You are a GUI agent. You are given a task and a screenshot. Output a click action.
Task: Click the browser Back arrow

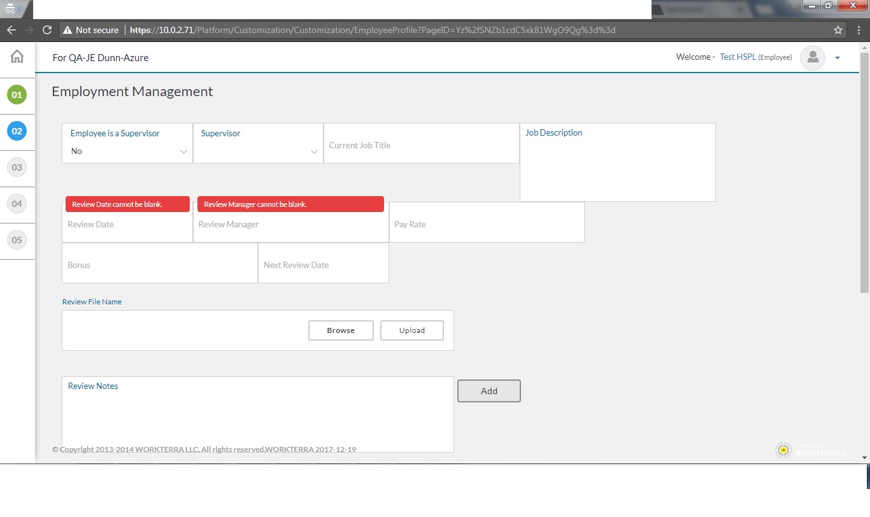pyautogui.click(x=11, y=30)
